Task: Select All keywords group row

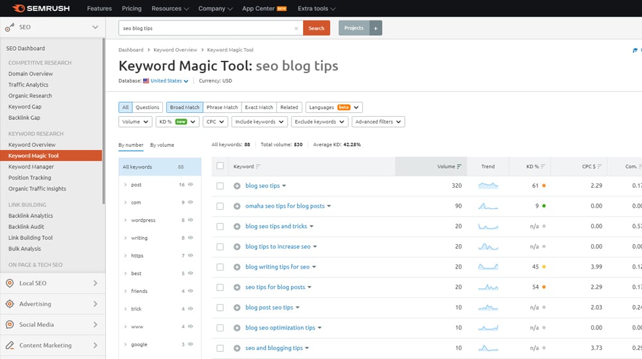Action: click(x=160, y=167)
